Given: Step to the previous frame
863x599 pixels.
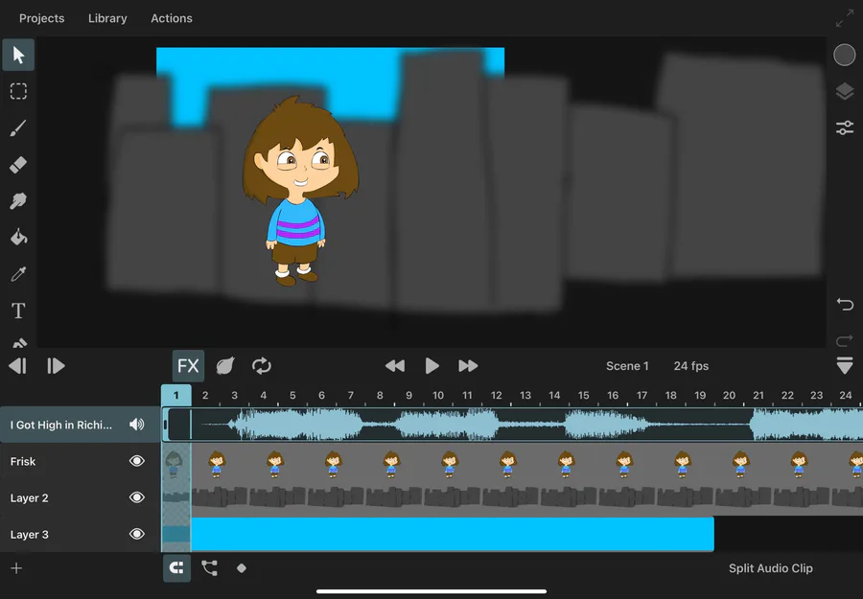Looking at the screenshot, I should point(18,366).
